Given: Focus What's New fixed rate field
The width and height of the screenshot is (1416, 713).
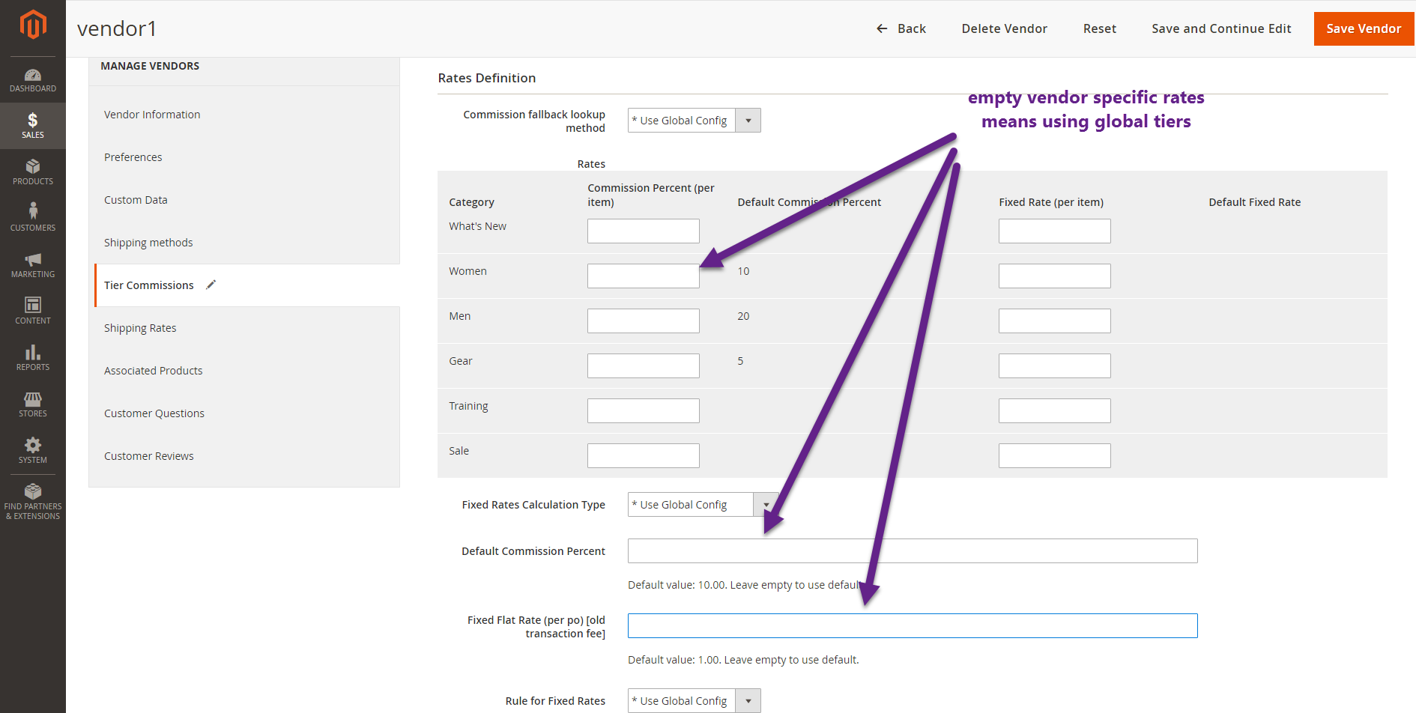Looking at the screenshot, I should click(x=1054, y=231).
